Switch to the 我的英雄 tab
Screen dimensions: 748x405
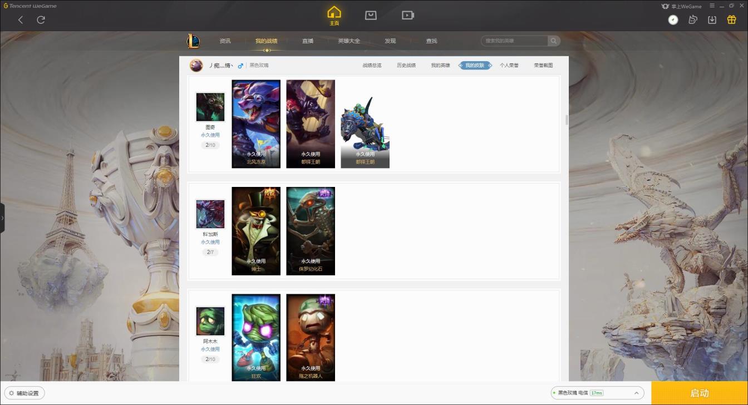point(440,66)
